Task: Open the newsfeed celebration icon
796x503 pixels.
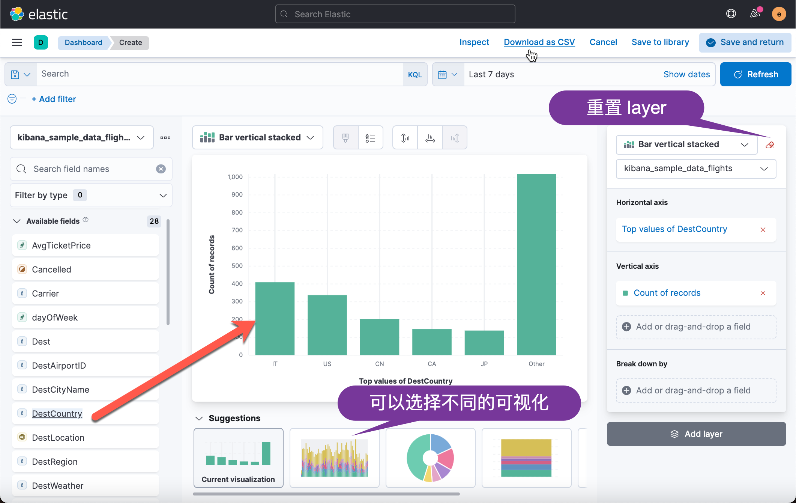Action: coord(755,14)
